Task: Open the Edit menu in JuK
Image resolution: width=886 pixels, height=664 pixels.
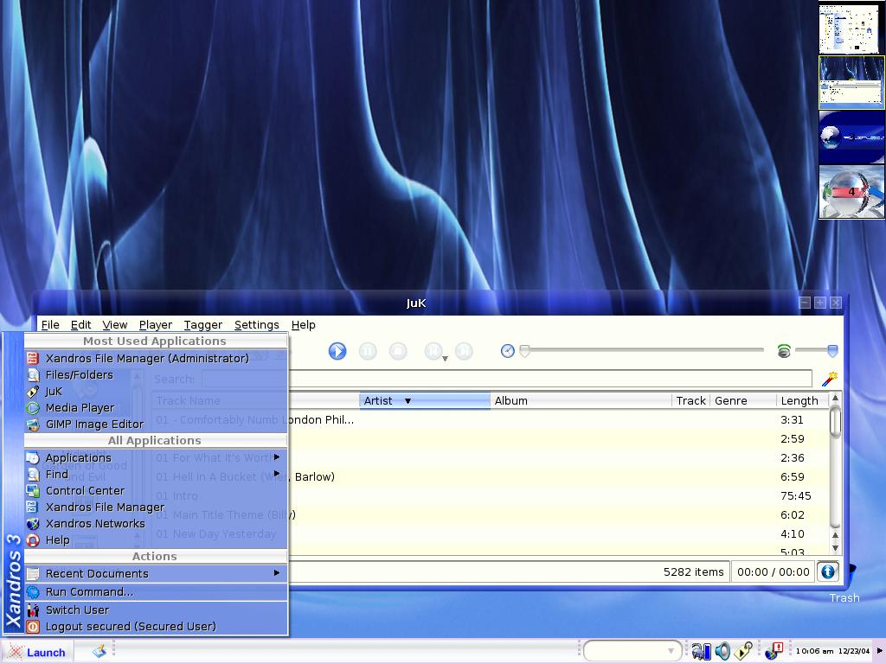Action: click(80, 325)
